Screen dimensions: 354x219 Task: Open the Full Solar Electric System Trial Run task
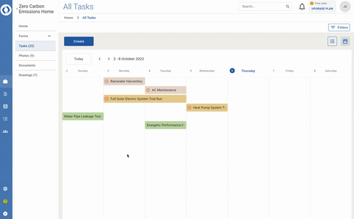[145, 99]
